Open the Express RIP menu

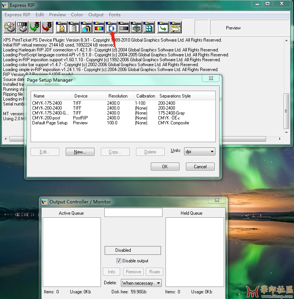tap(17, 15)
